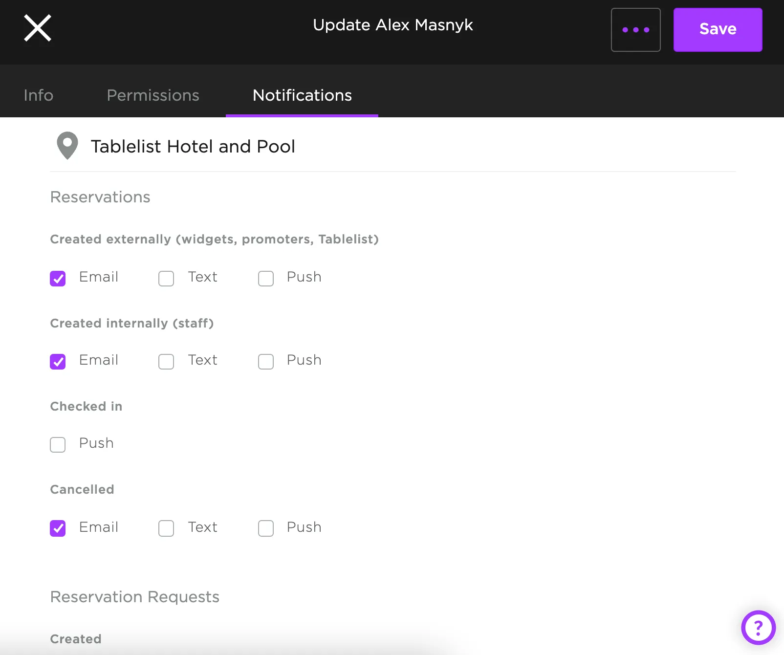Turn on Push for staff-created reservations

coord(266,362)
